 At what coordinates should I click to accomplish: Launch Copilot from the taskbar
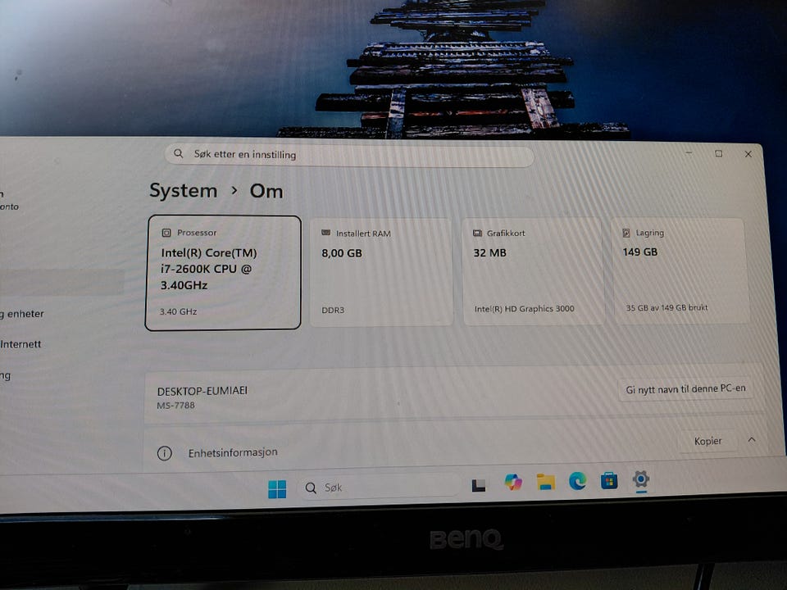[513, 482]
